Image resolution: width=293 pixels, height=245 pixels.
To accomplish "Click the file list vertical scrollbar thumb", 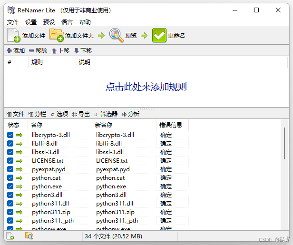I will (284, 143).
